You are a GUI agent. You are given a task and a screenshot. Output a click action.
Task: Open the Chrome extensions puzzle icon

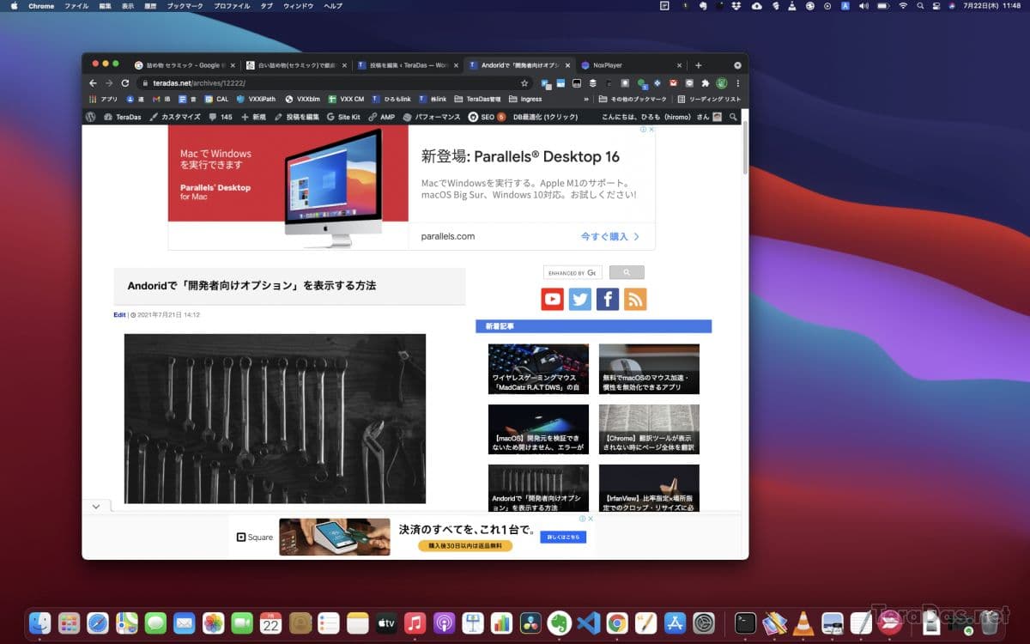(706, 83)
